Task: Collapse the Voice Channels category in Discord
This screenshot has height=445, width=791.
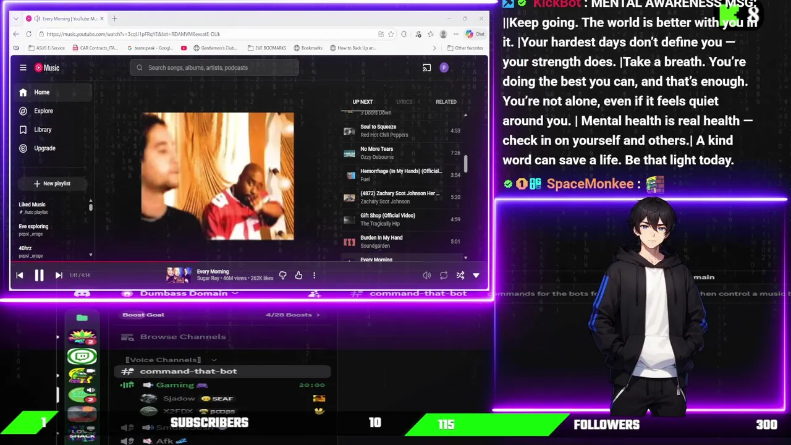Action: pos(171,360)
